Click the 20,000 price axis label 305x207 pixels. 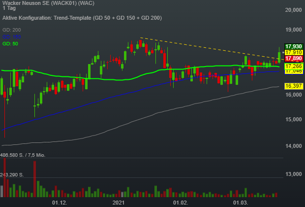pyautogui.click(x=293, y=10)
